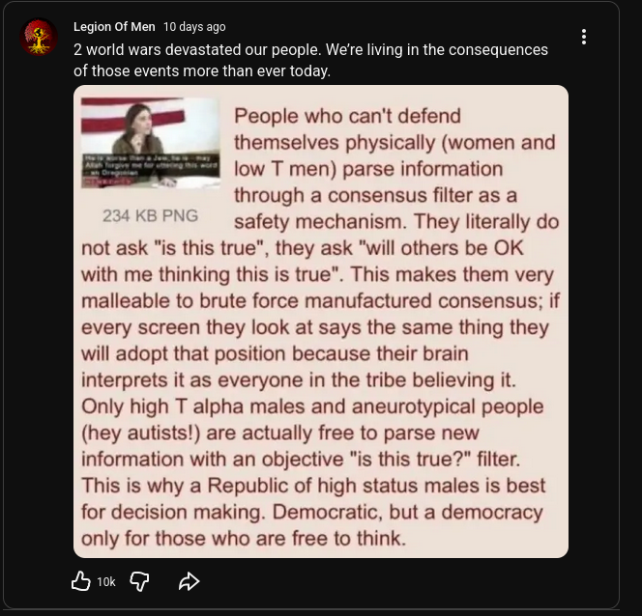Image resolution: width=642 pixels, height=616 pixels.
Task: Like the Legion Of Men post
Action: tap(80, 581)
